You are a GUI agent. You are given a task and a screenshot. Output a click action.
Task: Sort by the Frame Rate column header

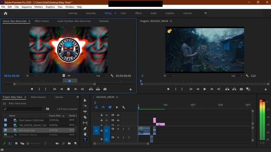pos(55,116)
